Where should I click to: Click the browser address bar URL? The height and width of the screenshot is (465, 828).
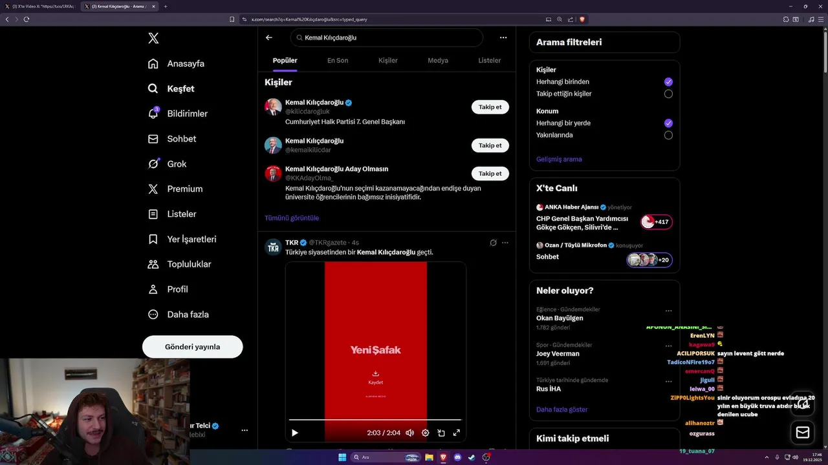309,19
